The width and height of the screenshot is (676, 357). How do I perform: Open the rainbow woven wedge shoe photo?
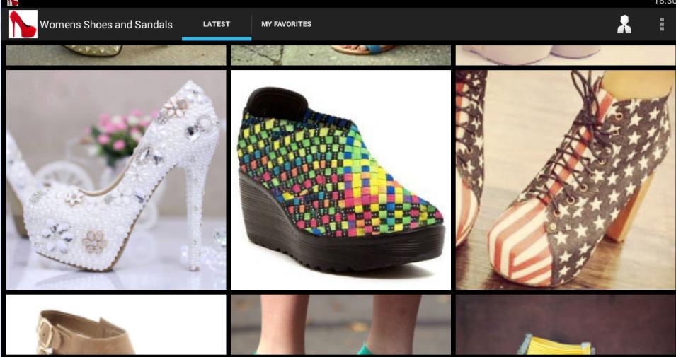tap(340, 180)
